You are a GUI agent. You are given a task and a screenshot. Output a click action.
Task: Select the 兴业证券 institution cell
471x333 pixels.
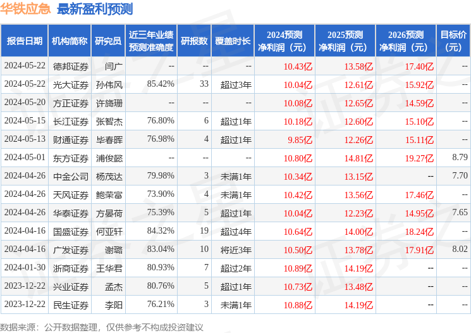[71, 287]
